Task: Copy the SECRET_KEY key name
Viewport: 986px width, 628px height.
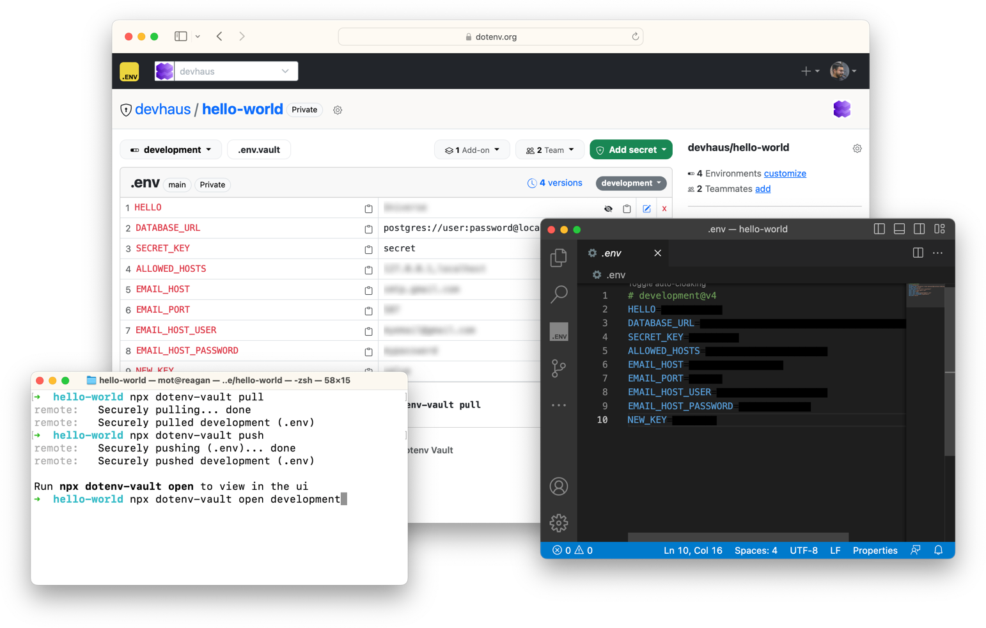Action: [x=368, y=249]
